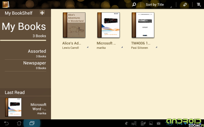This screenshot has height=127, width=204.
Task: Tap the muted sound status icon
Action: click(126, 124)
